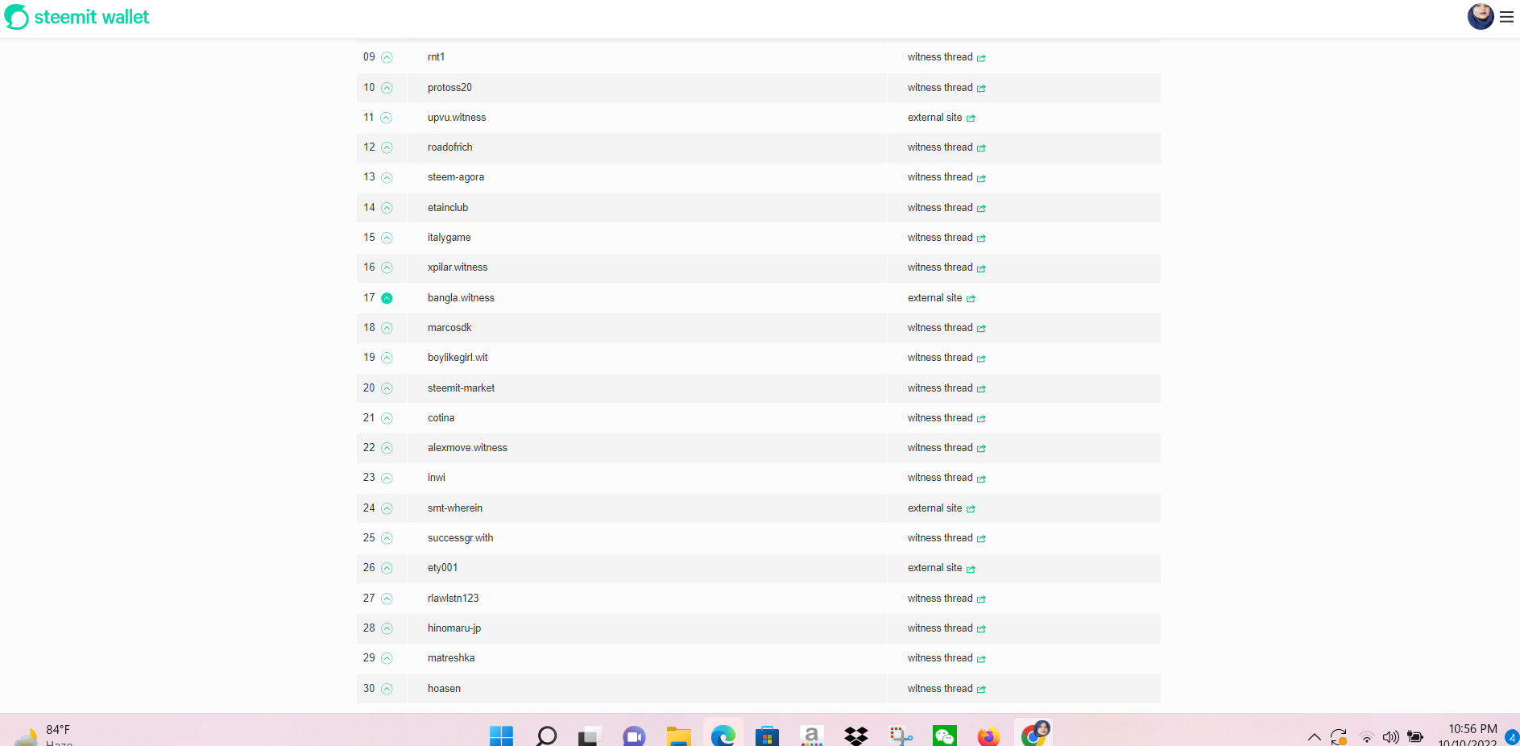Click witness name alexmove.witness
Viewport: 1520px width, 746px height.
467,448
